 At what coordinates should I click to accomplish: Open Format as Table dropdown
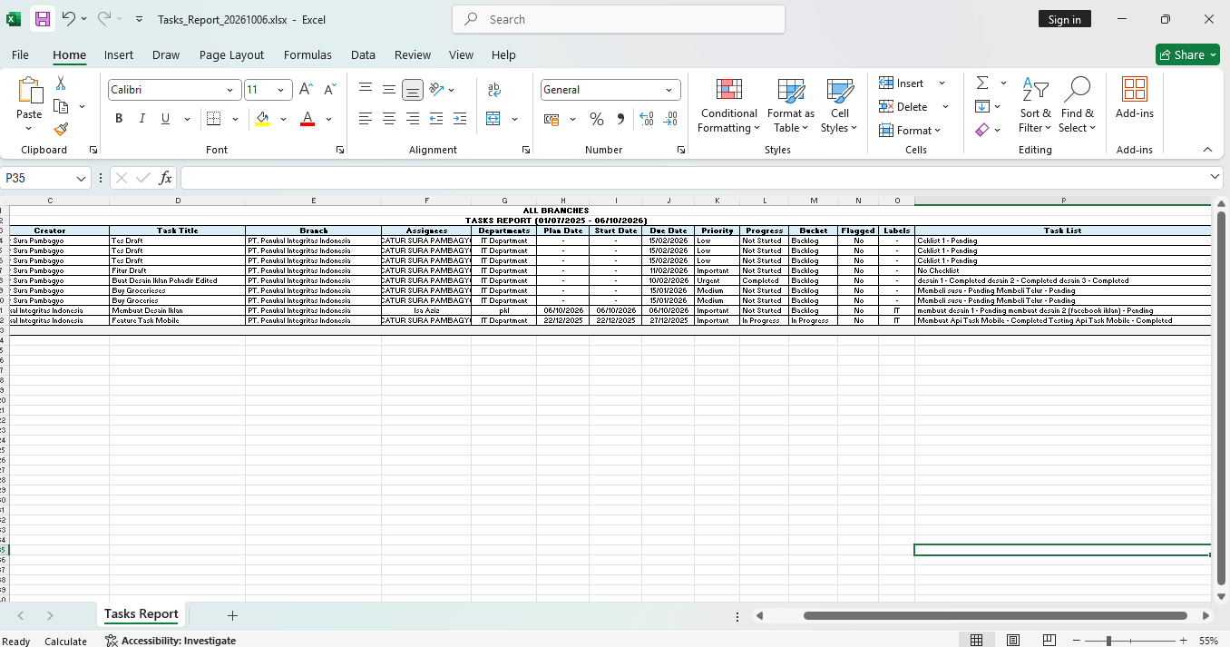click(791, 107)
